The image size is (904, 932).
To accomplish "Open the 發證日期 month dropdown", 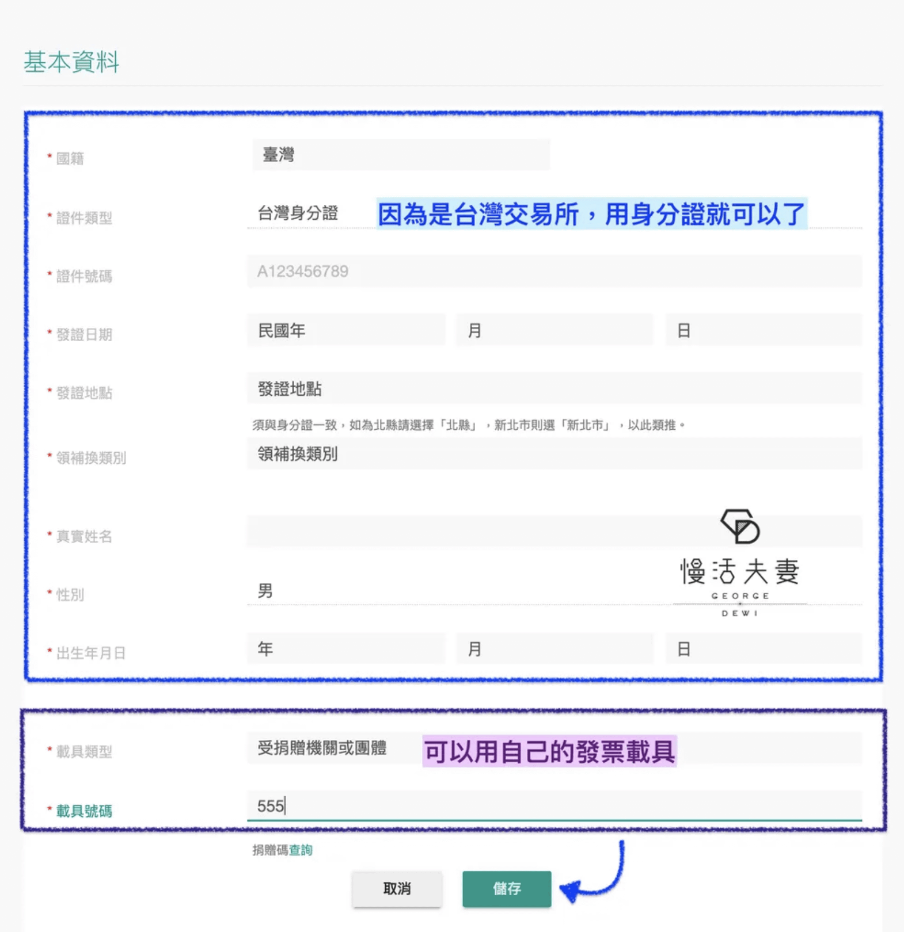I will (x=554, y=331).
